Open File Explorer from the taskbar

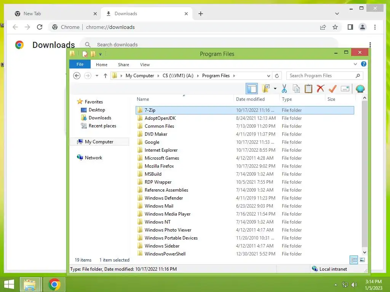click(x=30, y=284)
